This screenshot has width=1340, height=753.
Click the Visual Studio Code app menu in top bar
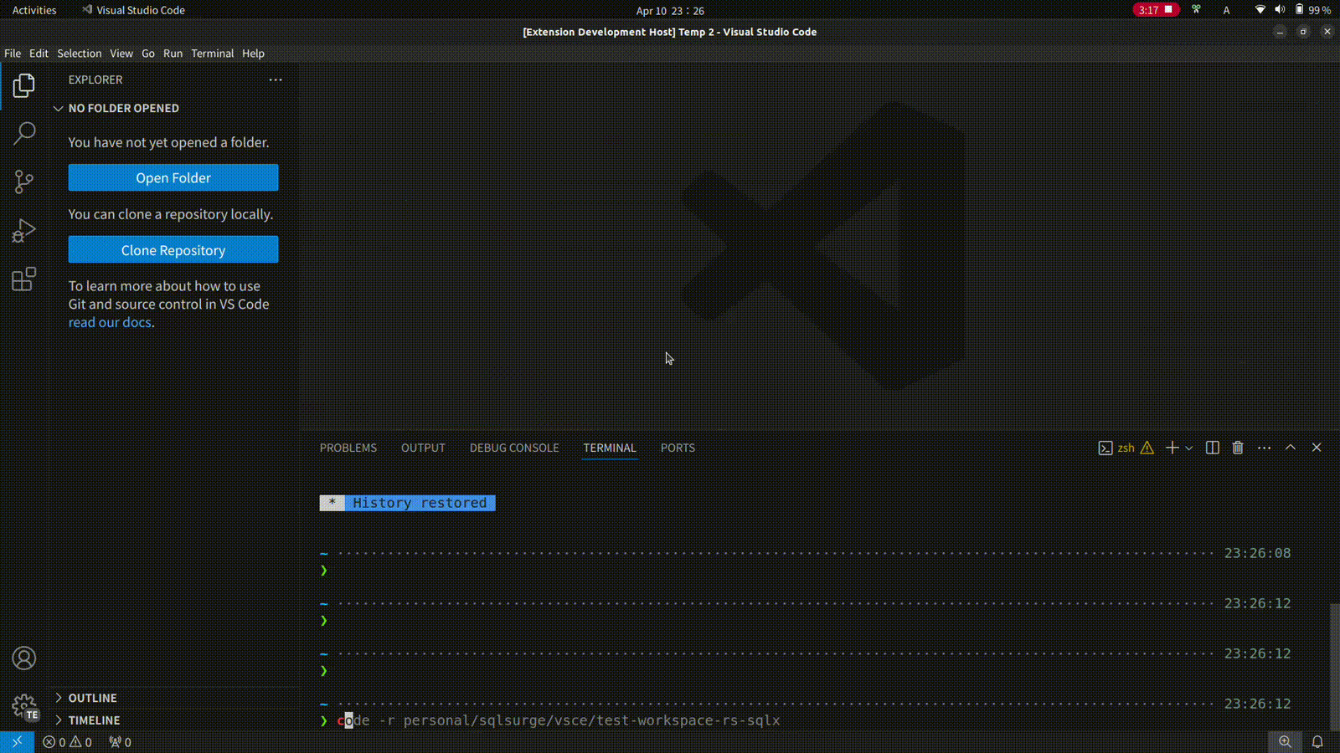point(133,10)
